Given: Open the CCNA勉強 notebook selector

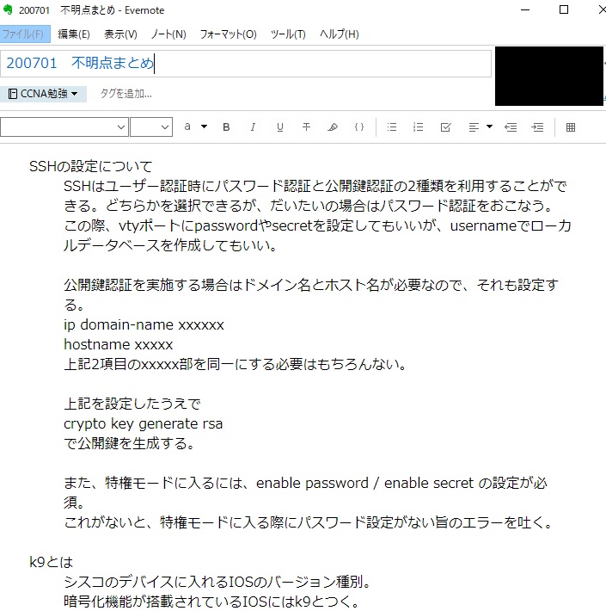Looking at the screenshot, I should 43,94.
